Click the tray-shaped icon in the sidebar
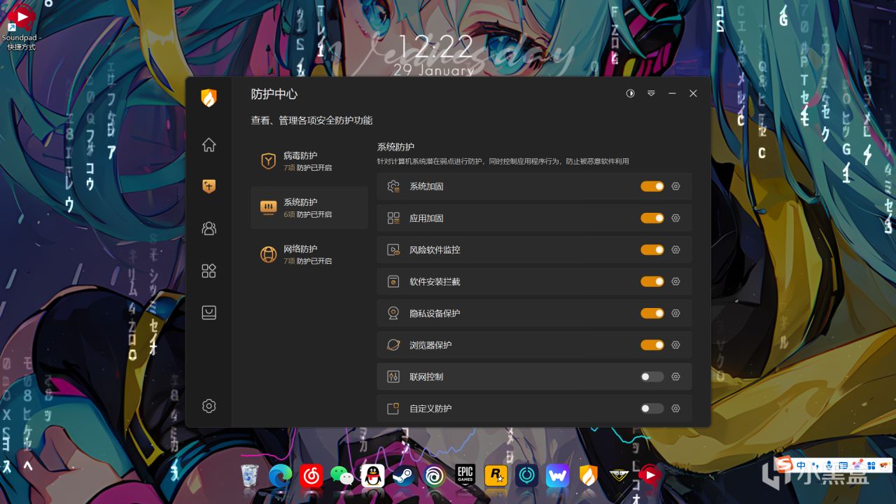The width and height of the screenshot is (896, 504). pyautogui.click(x=209, y=313)
